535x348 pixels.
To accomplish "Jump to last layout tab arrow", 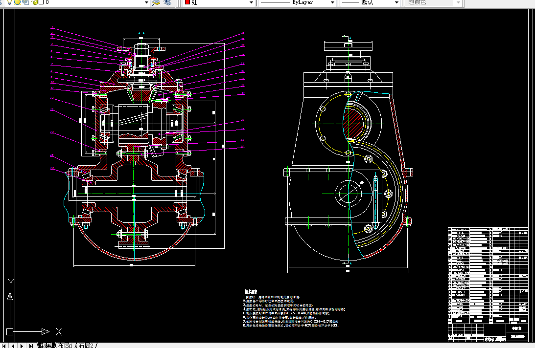I will [x=31, y=346].
